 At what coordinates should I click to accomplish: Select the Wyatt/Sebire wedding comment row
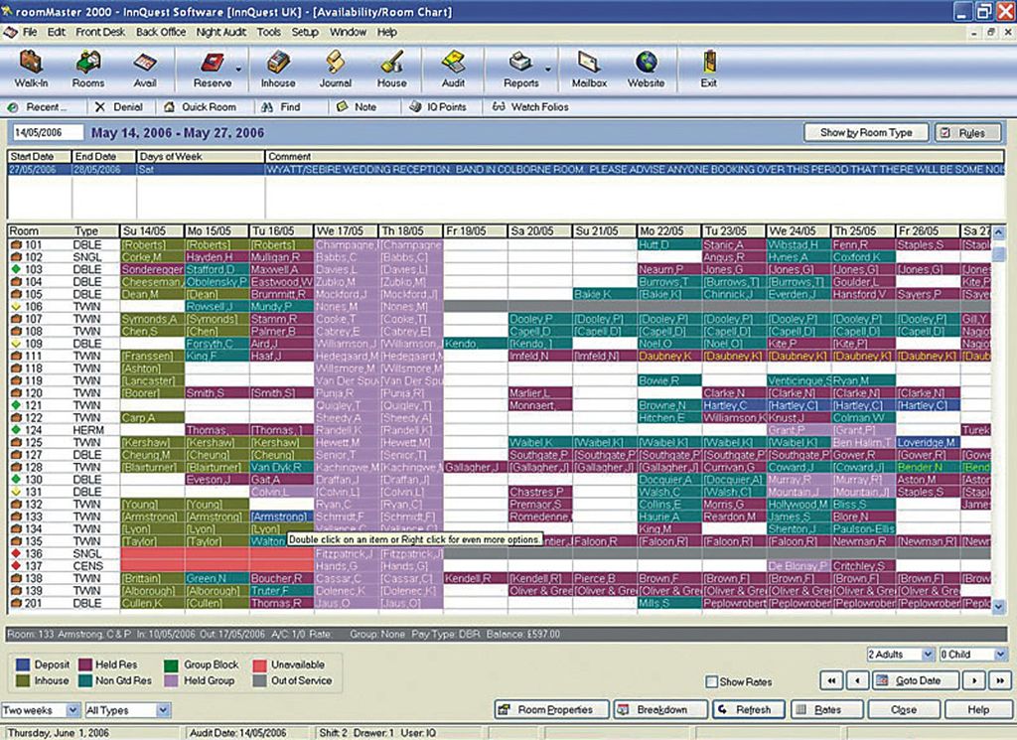506,169
